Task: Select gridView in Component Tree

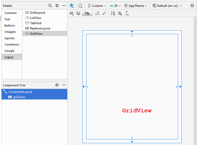Action: tap(34, 97)
